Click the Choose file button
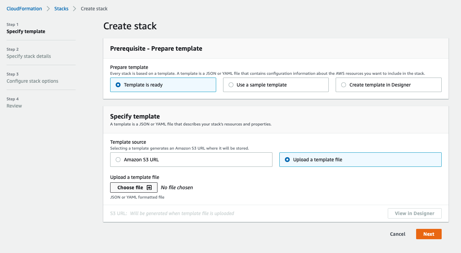 tap(134, 188)
